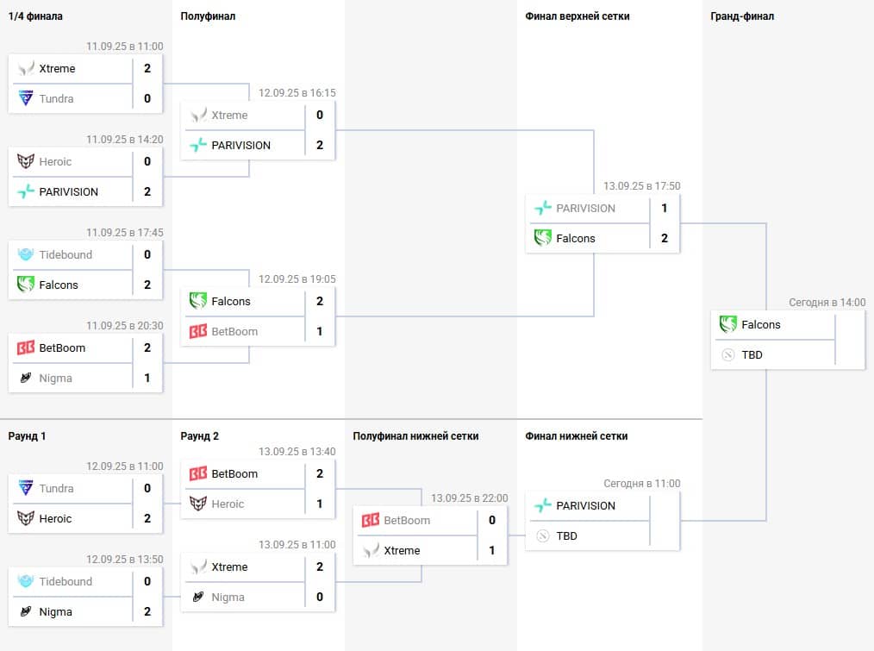Screen dimensions: 874x651
Task: Click PARIVISION logo in lower bracket final
Action: point(543,506)
